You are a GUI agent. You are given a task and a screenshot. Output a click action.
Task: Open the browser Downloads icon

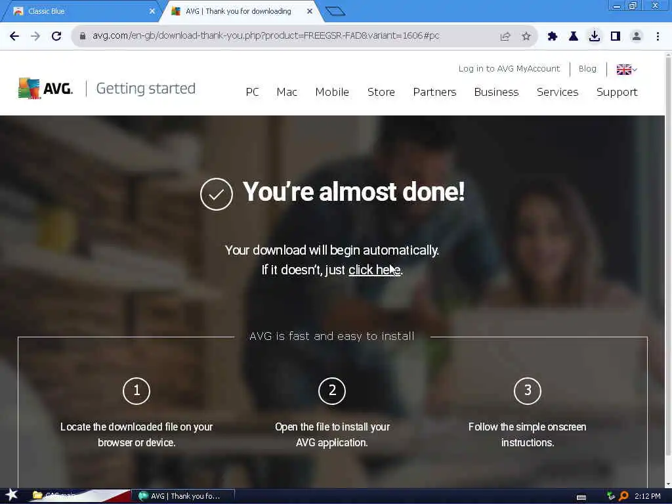click(x=595, y=37)
